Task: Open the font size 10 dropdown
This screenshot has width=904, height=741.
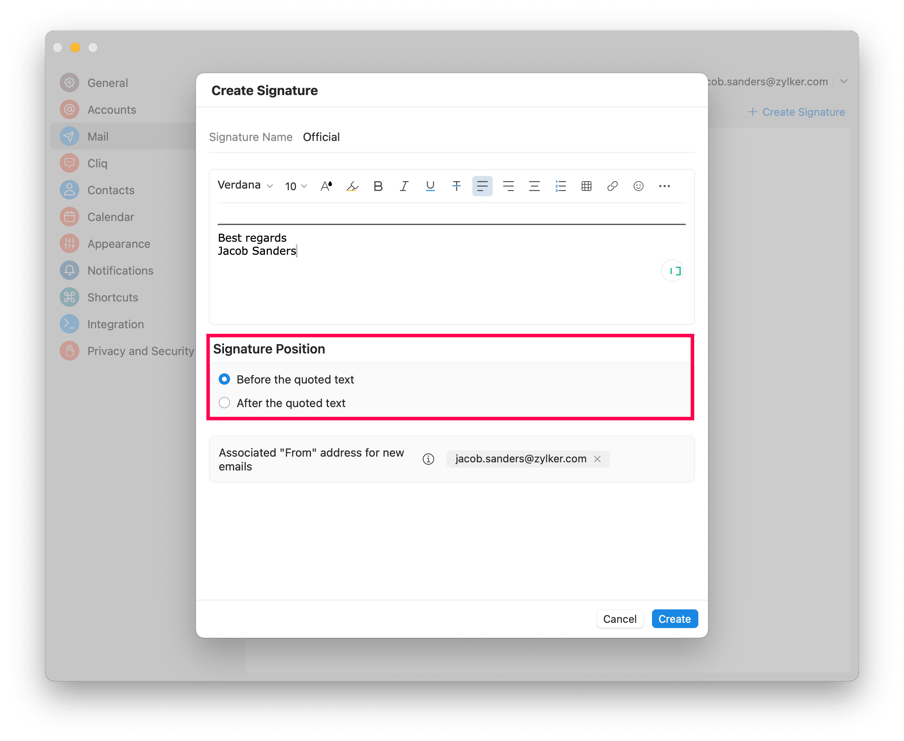Action: (296, 186)
